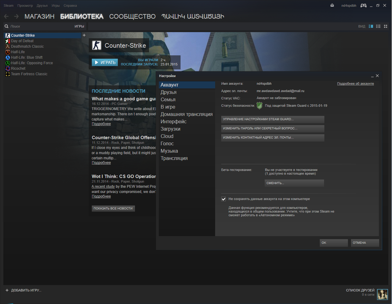Screen dimensions: 392x304
Task: Open the Справка menu
Action: coord(70,6)
